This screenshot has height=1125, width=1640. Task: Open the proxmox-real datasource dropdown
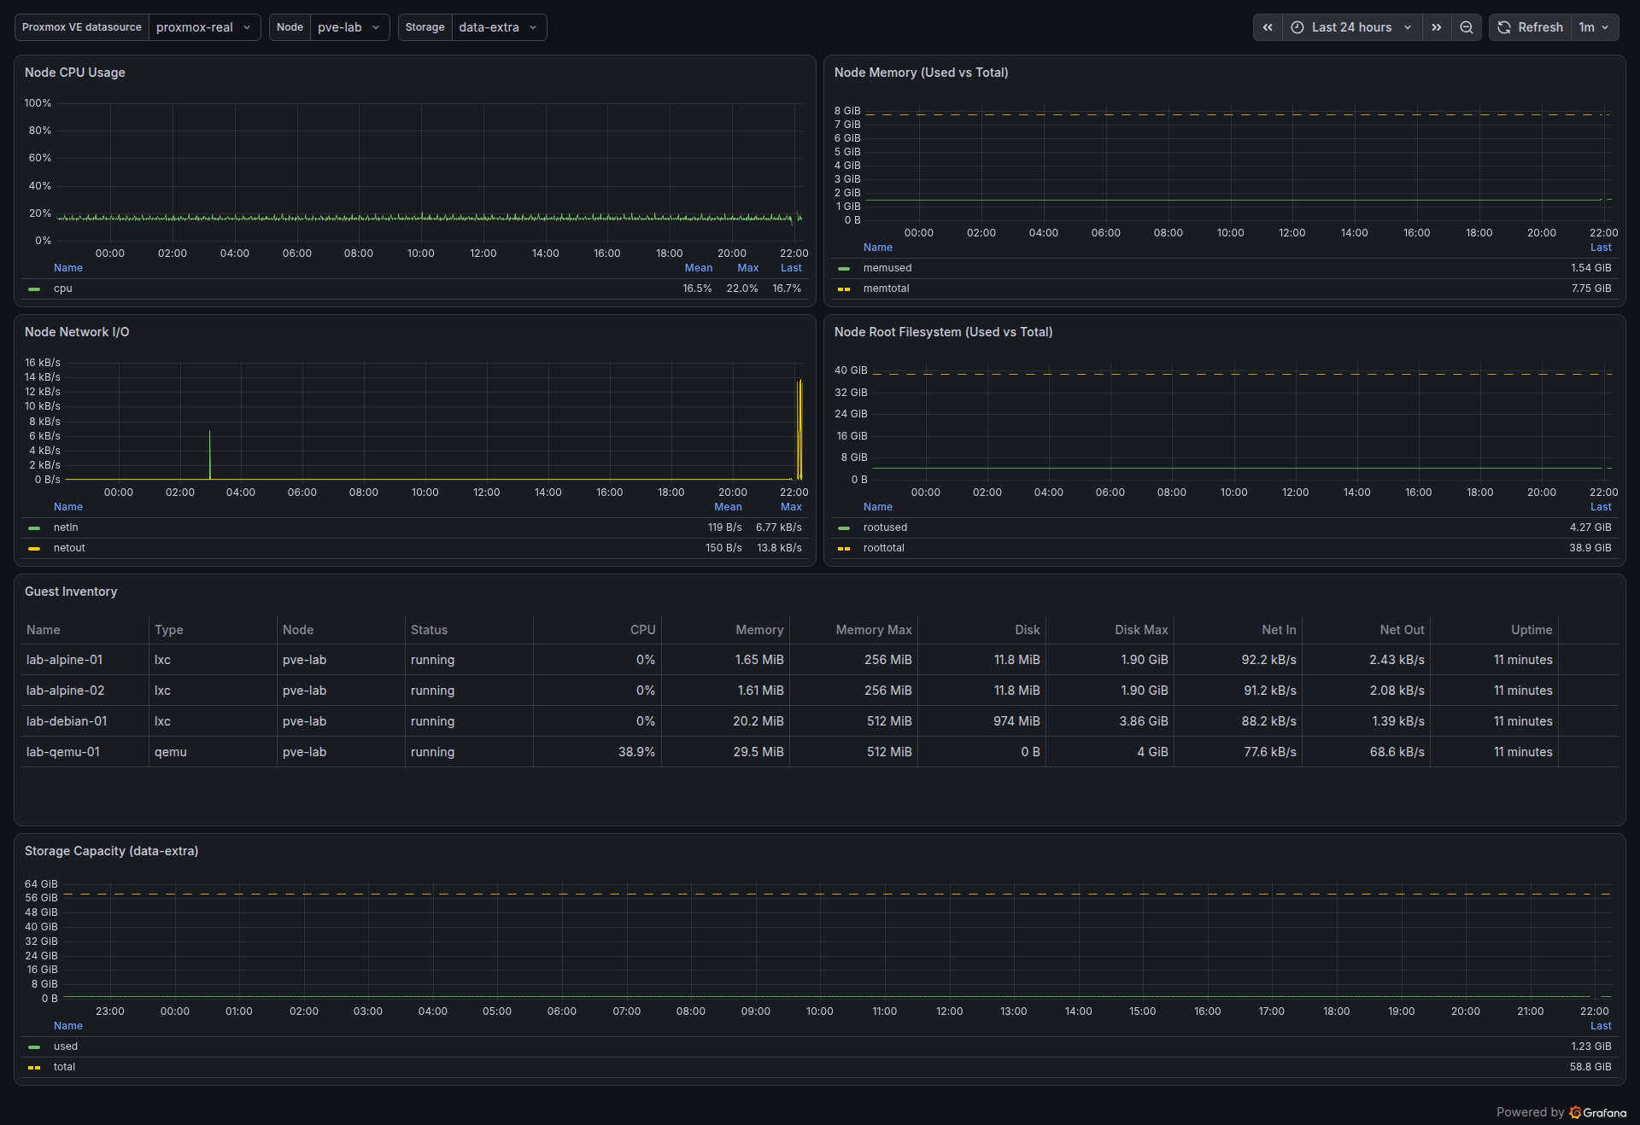[204, 27]
